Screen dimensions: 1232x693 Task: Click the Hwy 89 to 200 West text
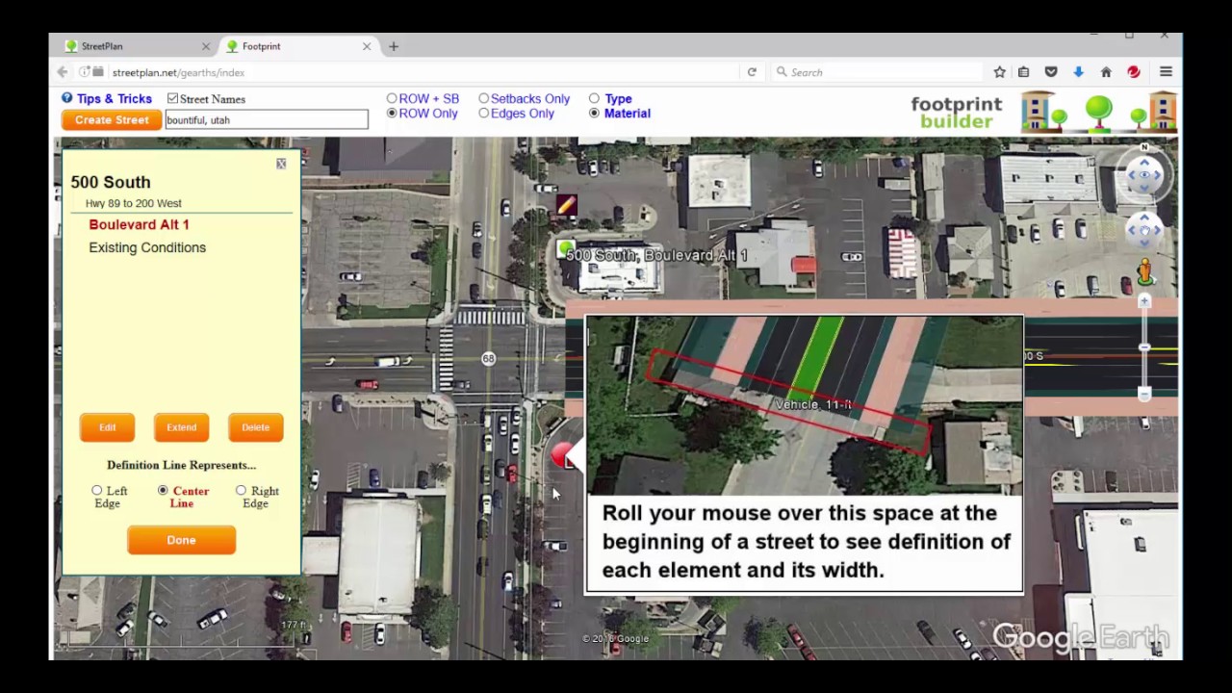(133, 203)
